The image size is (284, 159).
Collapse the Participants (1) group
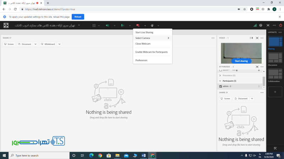tap(220, 81)
